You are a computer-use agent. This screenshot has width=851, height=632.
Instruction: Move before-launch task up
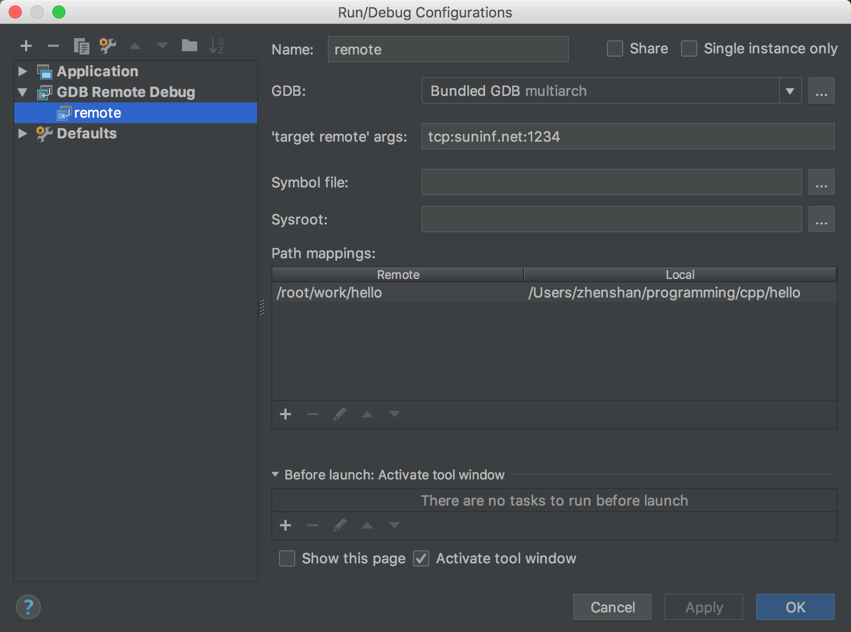click(367, 525)
